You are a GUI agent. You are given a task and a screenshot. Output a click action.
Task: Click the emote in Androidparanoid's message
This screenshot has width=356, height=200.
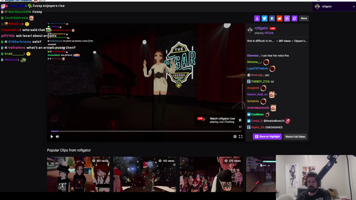point(273,108)
